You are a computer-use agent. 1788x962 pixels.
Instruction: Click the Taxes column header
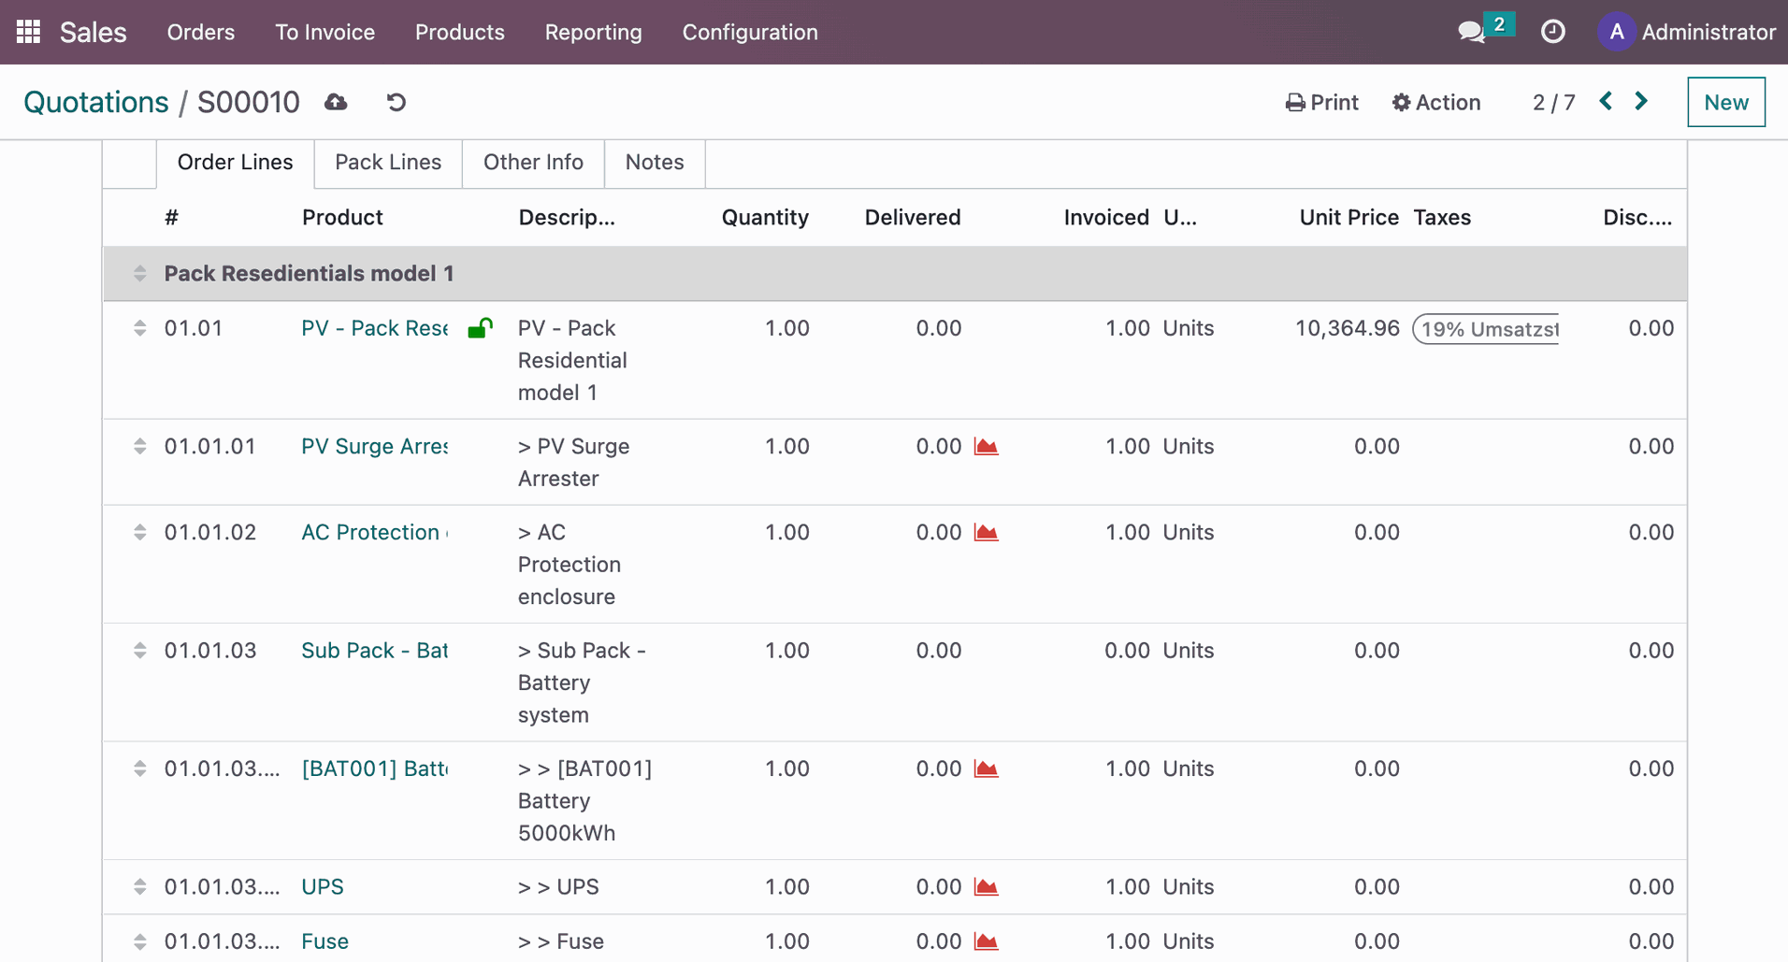tap(1442, 218)
